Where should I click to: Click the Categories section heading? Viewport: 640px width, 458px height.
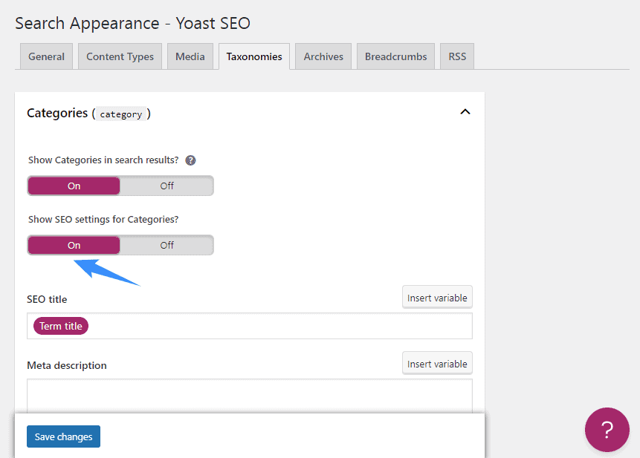coord(88,114)
